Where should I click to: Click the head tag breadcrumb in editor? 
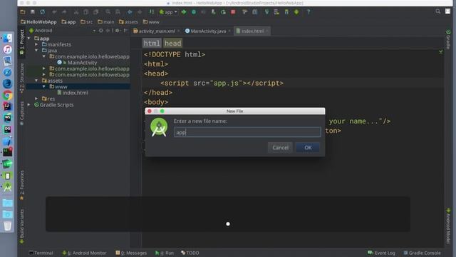(172, 43)
